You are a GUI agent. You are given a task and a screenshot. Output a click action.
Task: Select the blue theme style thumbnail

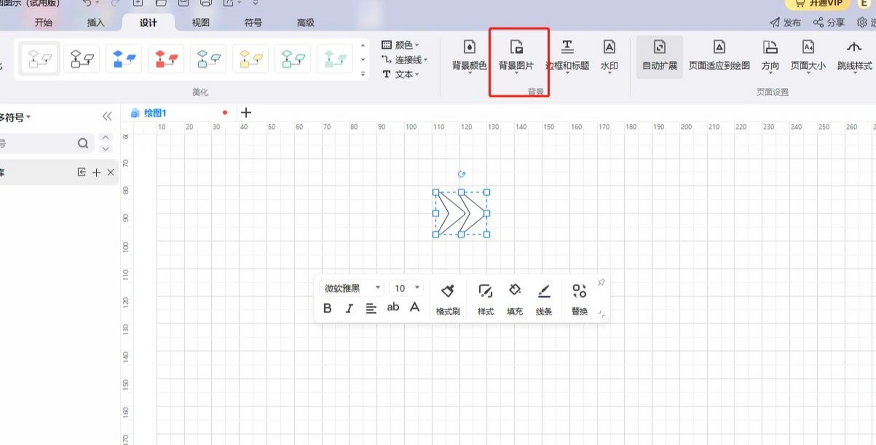coord(124,58)
